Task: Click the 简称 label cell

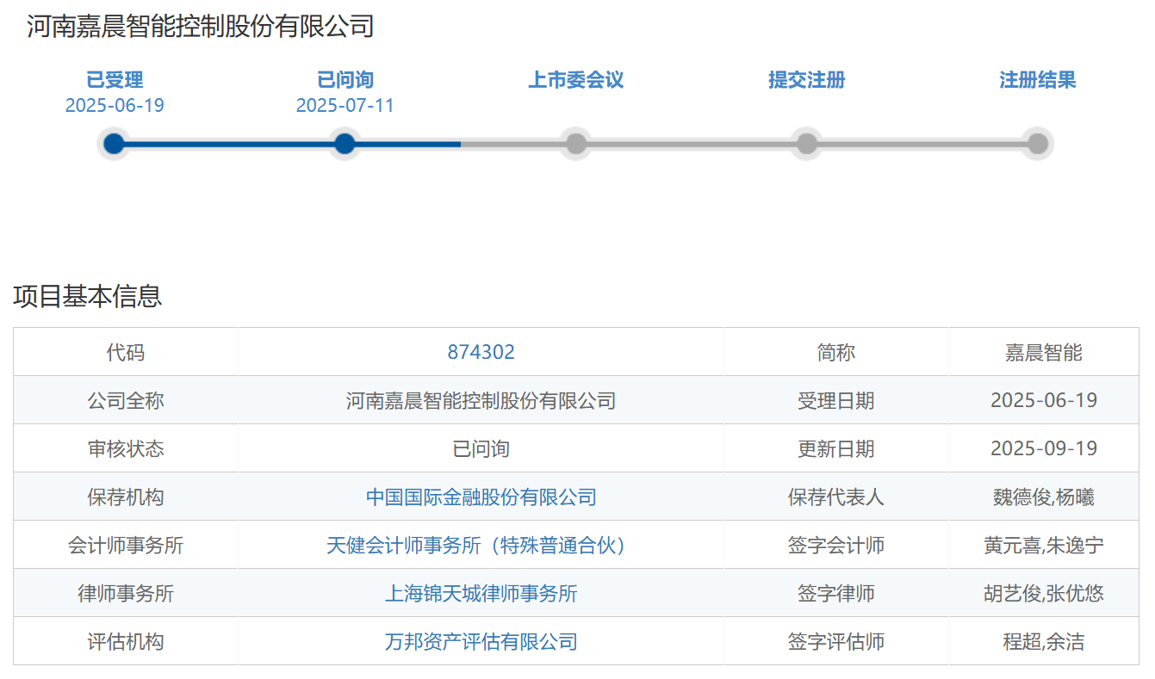Action: (x=836, y=352)
